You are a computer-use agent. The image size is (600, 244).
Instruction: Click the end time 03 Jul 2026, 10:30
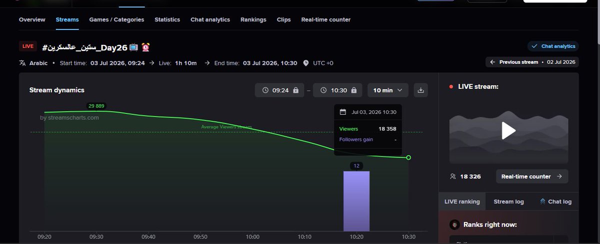coord(270,63)
